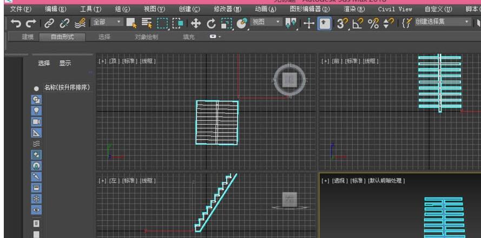Open scene explorer 选择 menu
The image size is (481, 238).
[x=44, y=63]
